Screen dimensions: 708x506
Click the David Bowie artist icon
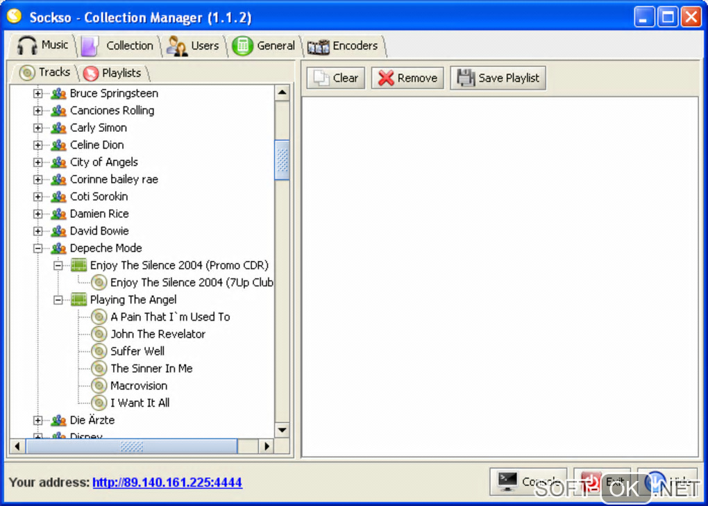(x=59, y=230)
